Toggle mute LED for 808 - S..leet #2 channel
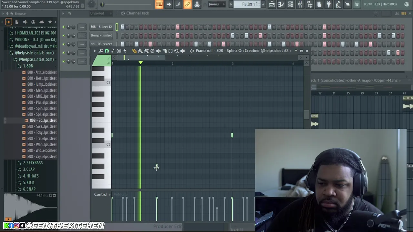The image size is (413, 232). (x=64, y=27)
